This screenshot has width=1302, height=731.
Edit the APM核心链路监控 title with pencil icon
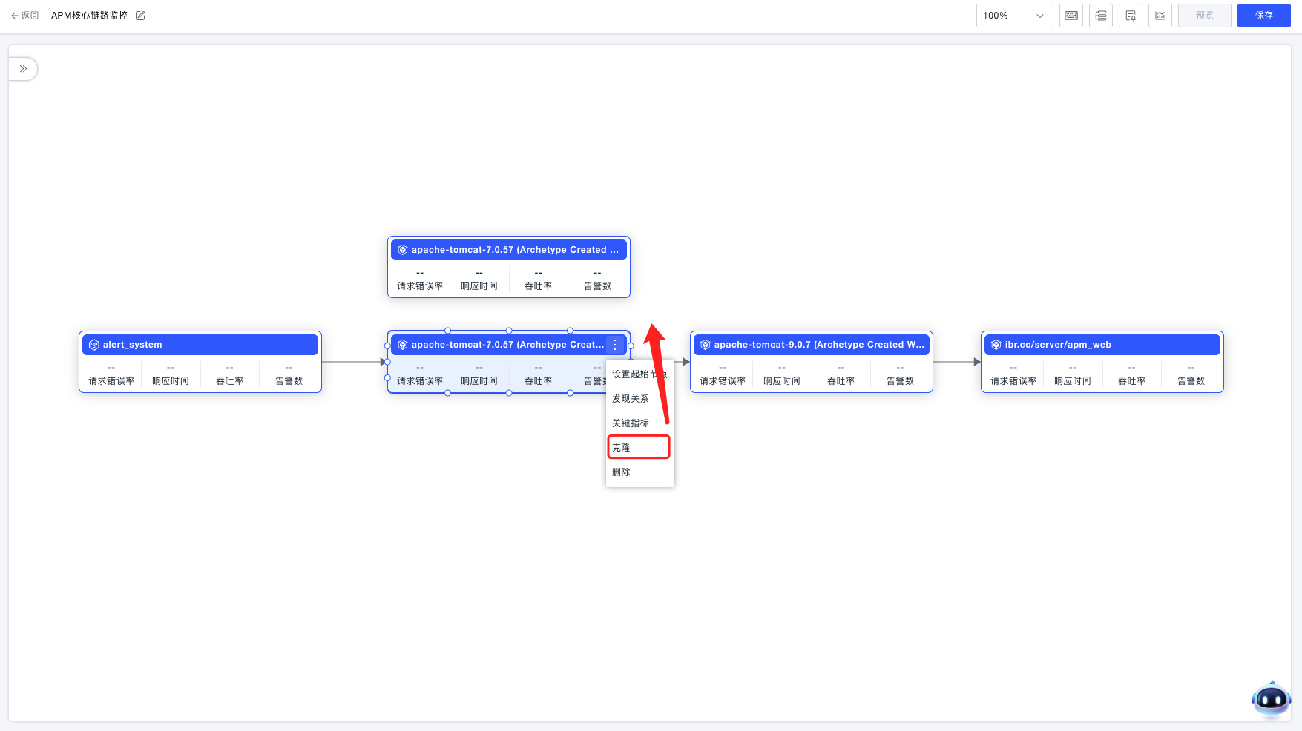pos(140,16)
